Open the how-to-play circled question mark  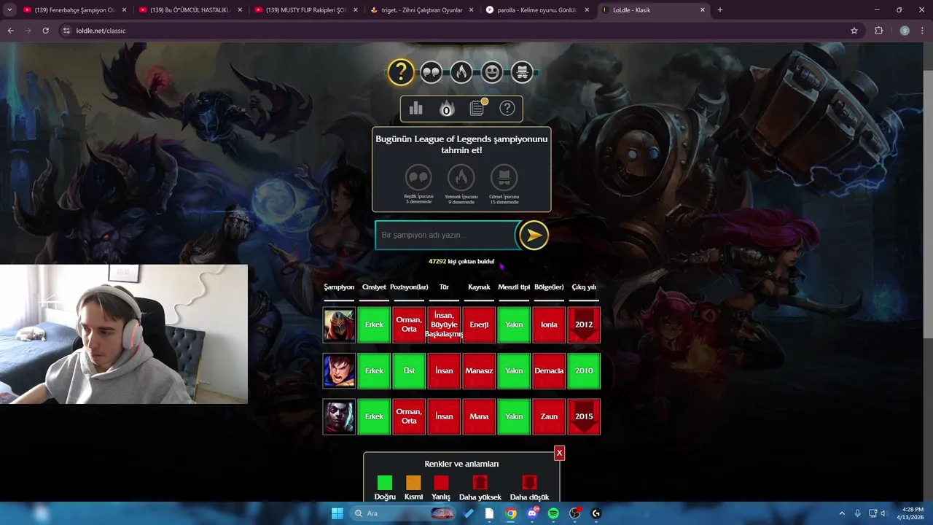(507, 109)
